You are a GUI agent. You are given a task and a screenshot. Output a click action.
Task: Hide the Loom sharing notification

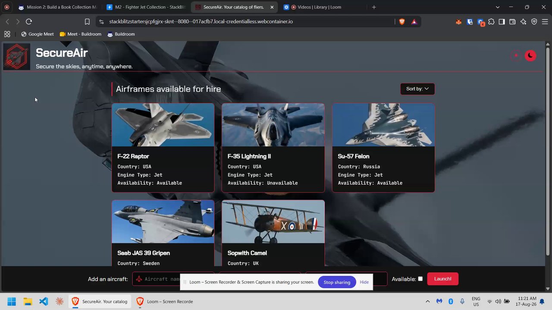pyautogui.click(x=364, y=282)
